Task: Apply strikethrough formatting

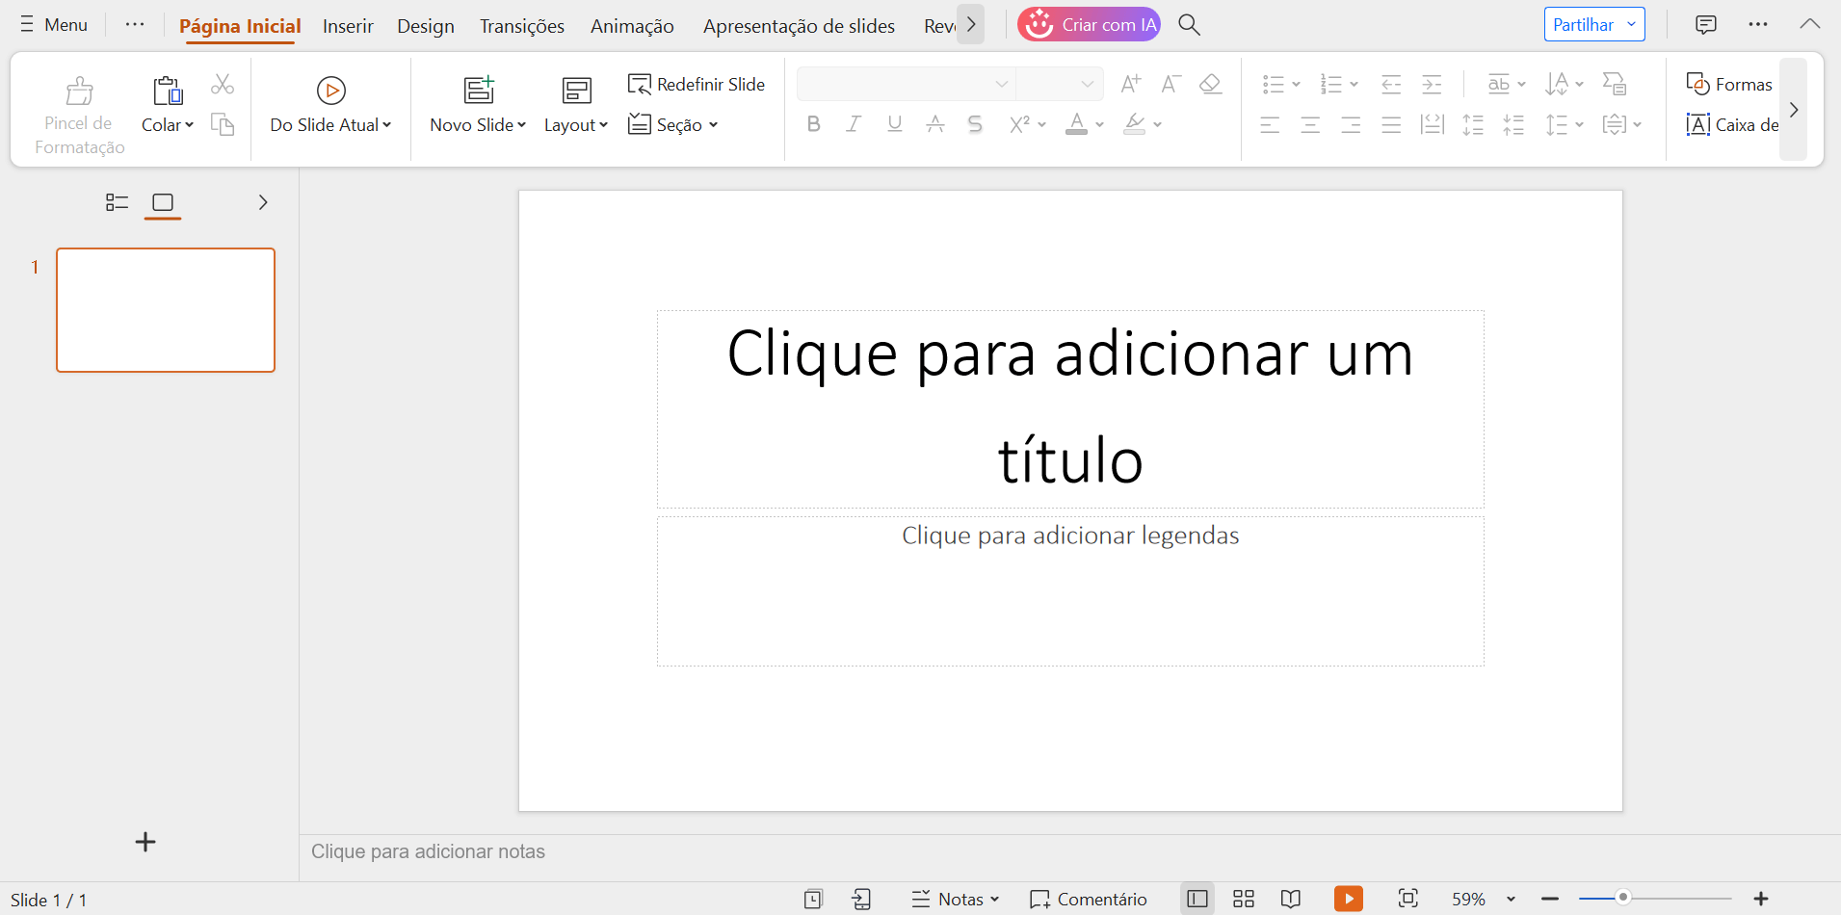Action: point(975,123)
